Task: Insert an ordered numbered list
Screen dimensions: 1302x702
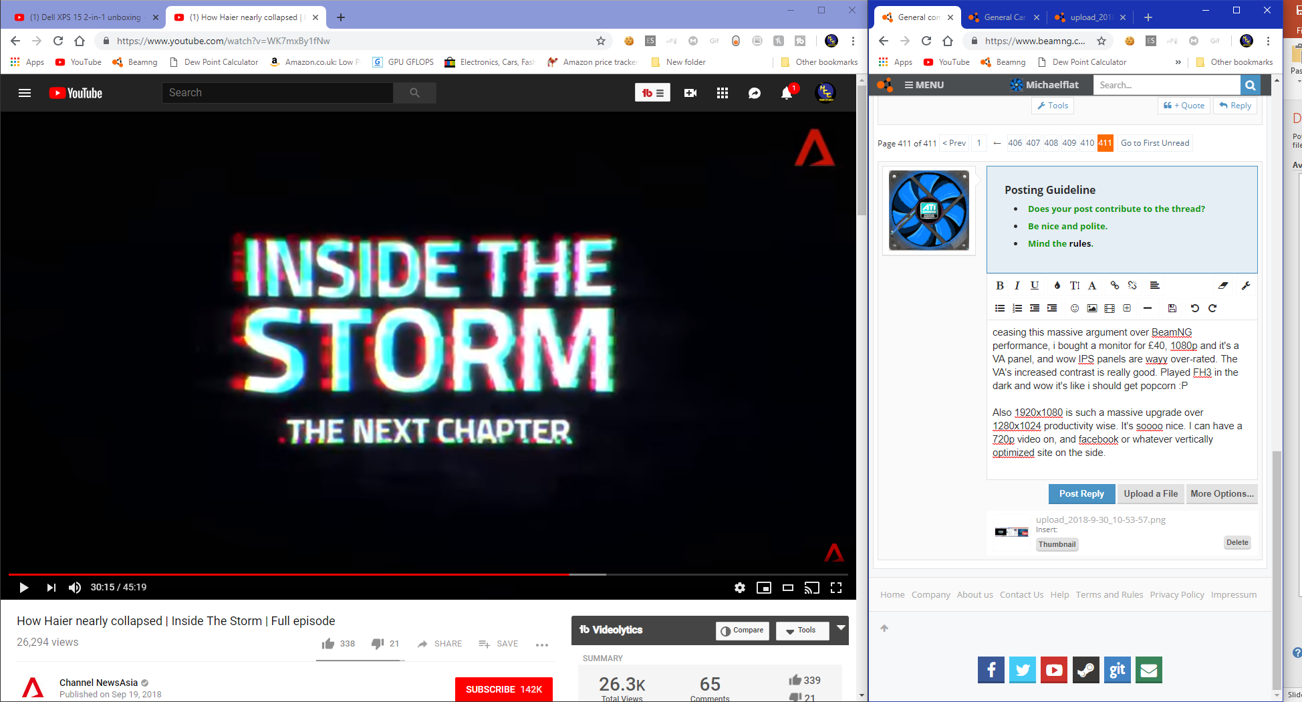Action: [1017, 308]
